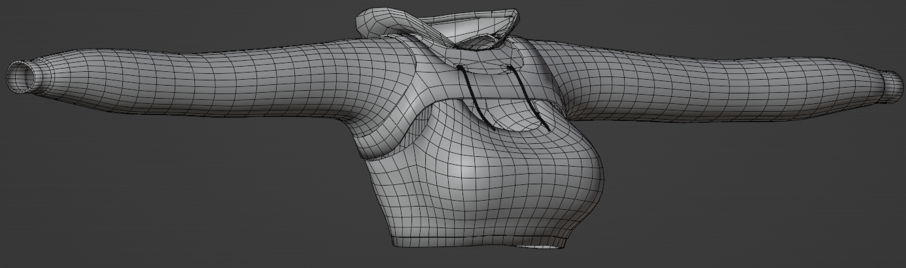Select the left black drawstring
This screenshot has width=906, height=268.
click(478, 98)
